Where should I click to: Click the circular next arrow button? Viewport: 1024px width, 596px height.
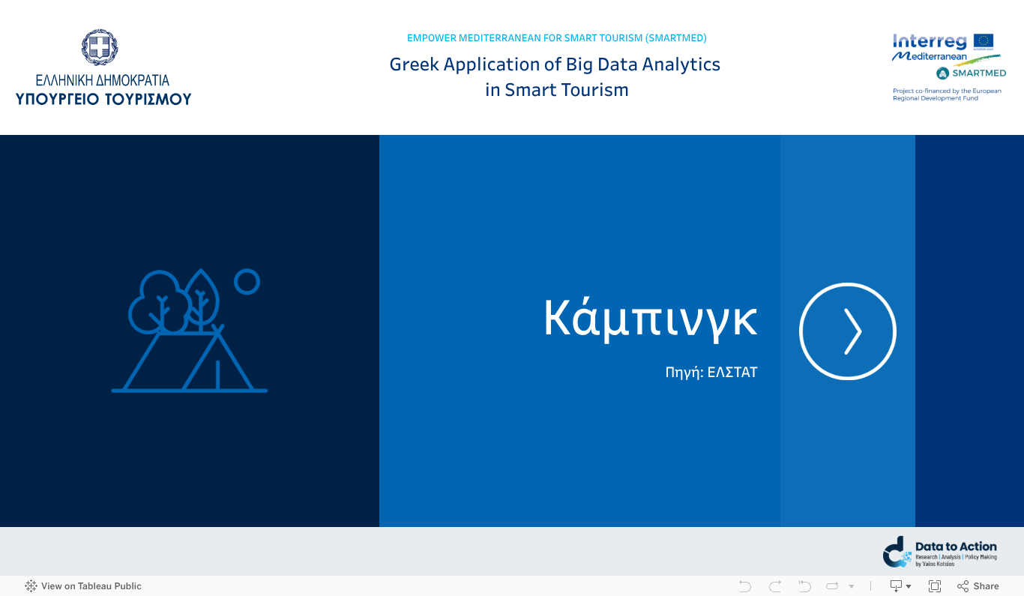847,331
